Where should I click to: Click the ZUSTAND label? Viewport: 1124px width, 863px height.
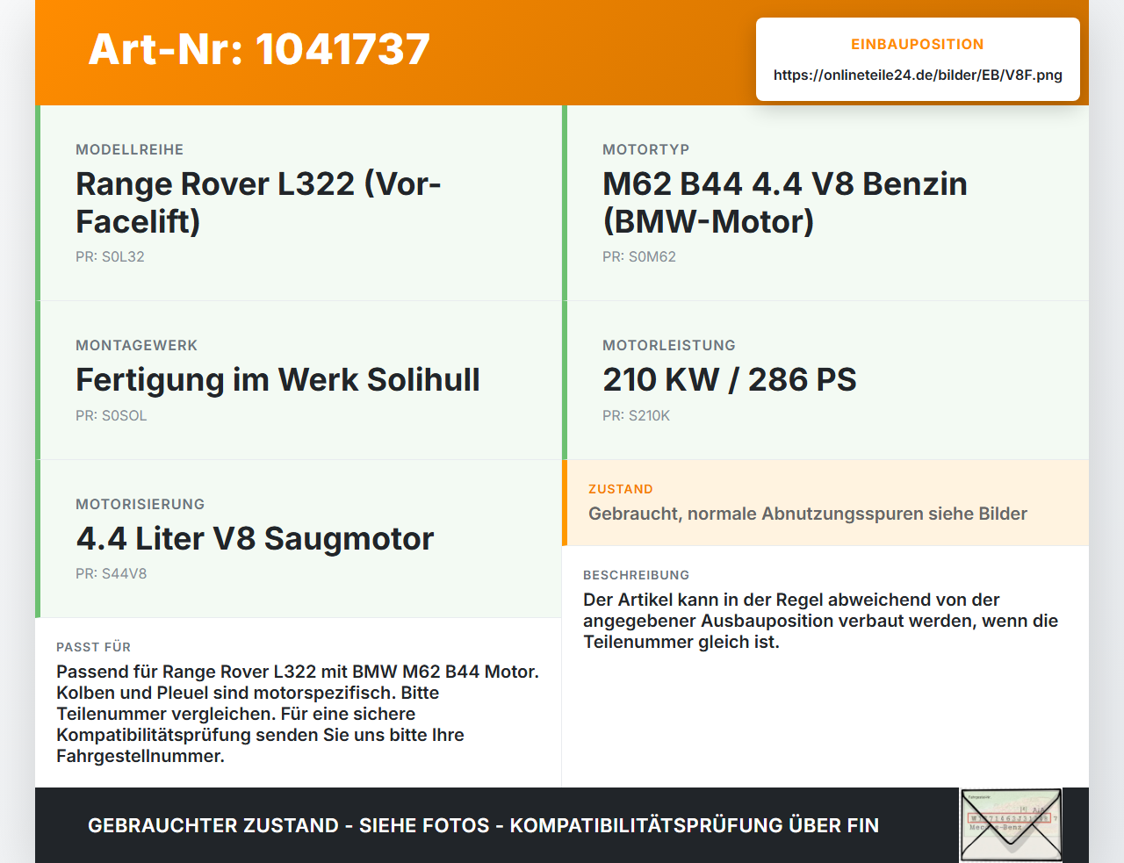click(x=621, y=489)
